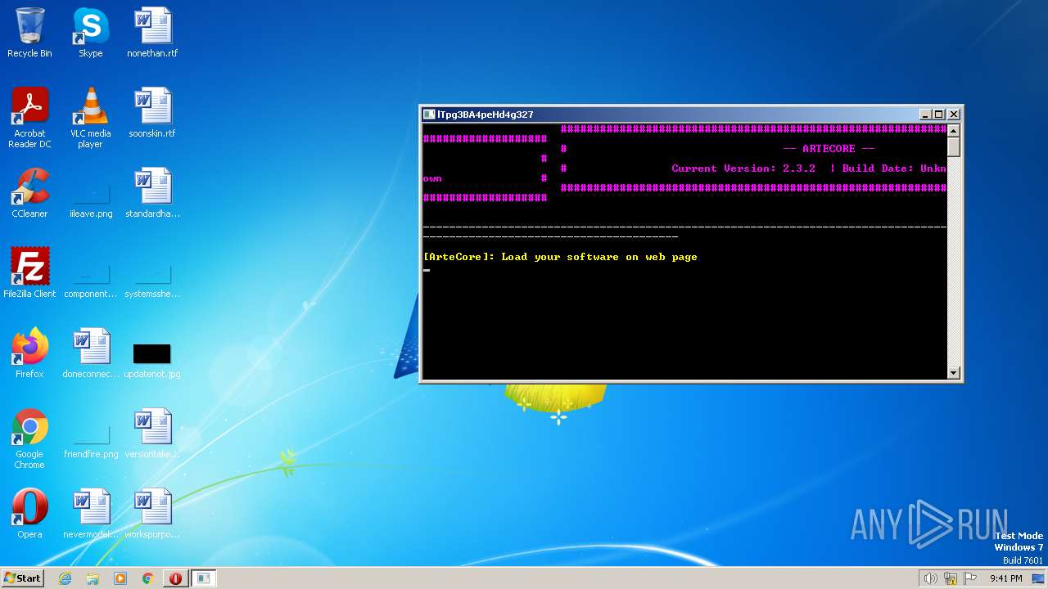Click the Start button
The width and height of the screenshot is (1048, 589).
(x=22, y=578)
